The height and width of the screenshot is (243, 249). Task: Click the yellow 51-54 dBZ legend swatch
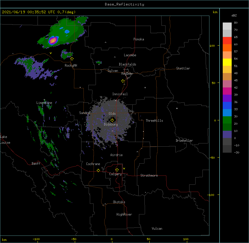(x=227, y=62)
